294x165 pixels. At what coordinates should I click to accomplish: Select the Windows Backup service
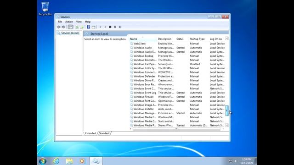pos(177,56)
